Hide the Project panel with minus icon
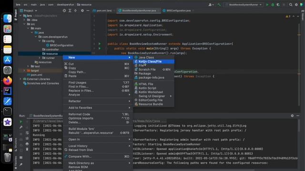Screen dimensions: 305x171 pos(88,10)
